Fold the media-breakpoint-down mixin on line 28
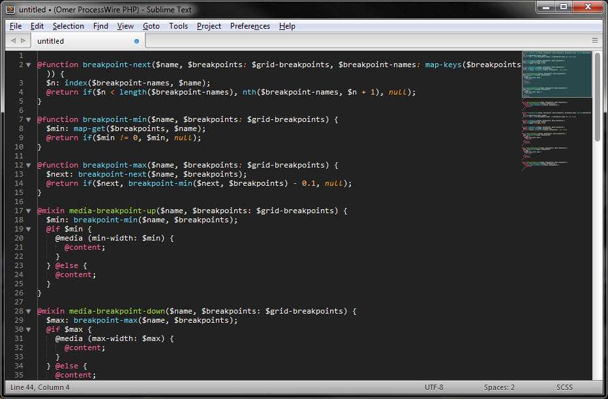This screenshot has width=608, height=399. pyautogui.click(x=28, y=312)
